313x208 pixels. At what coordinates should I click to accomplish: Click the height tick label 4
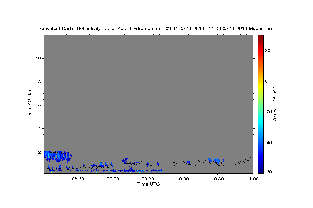pyautogui.click(x=39, y=129)
